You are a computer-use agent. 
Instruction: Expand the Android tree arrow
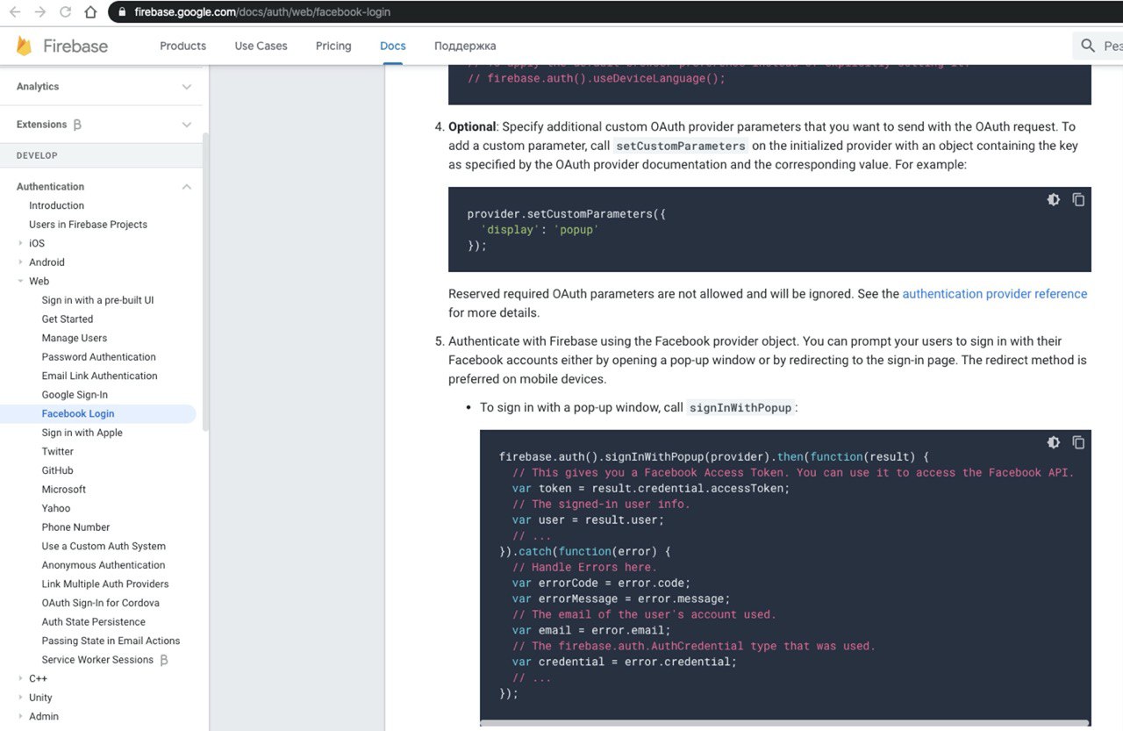click(21, 262)
